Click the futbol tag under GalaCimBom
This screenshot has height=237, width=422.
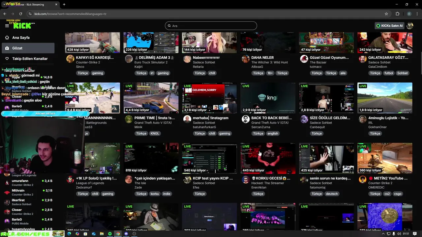point(388,73)
